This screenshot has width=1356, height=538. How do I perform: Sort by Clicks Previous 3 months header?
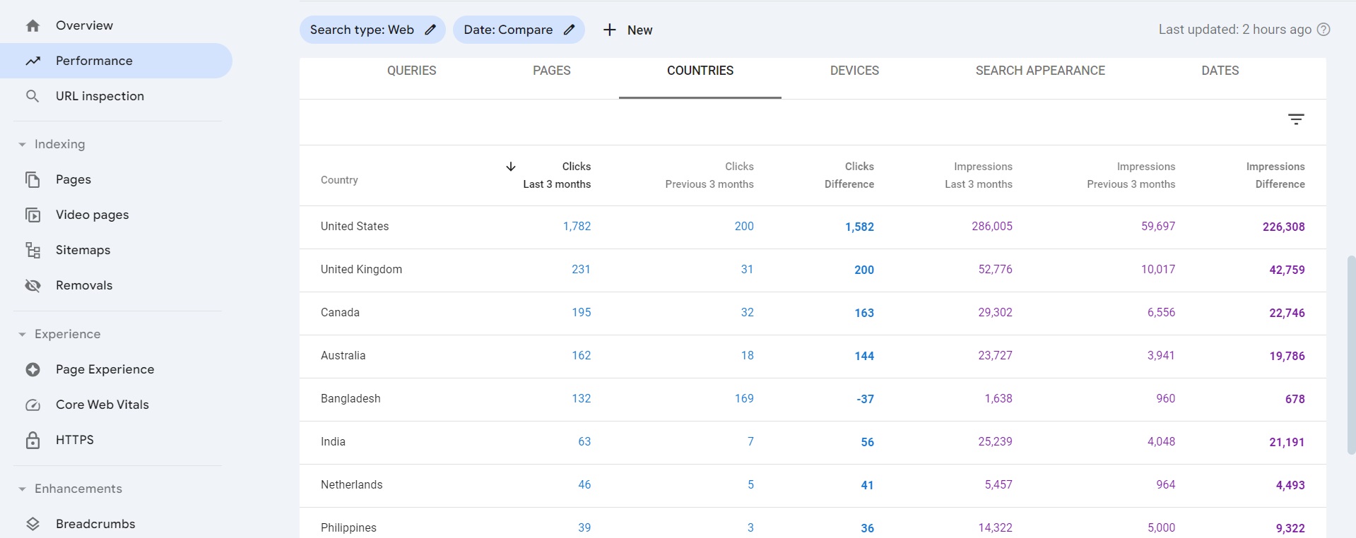(x=709, y=175)
